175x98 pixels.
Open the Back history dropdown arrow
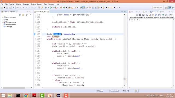[114, 8]
